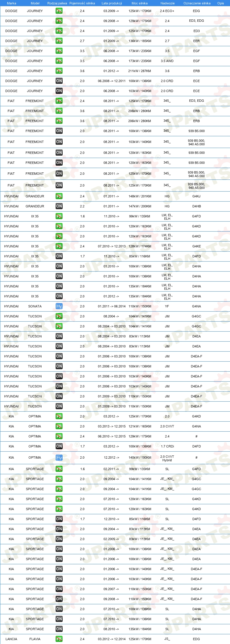230x644 pixels.
Task: Click diesel ON icon in Kia Sportage 09.2008 row
Action: [59, 599]
